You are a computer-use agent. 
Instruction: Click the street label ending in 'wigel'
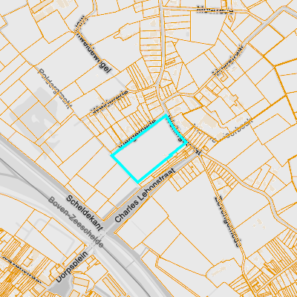(94, 45)
